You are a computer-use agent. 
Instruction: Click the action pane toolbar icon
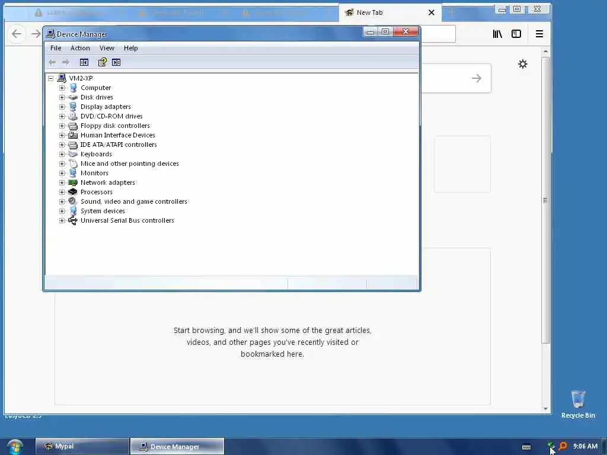pyautogui.click(x=116, y=62)
